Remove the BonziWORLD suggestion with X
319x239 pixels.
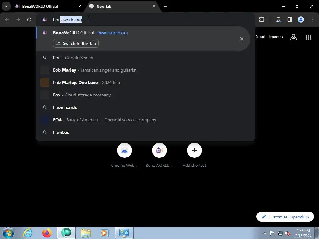(x=241, y=39)
